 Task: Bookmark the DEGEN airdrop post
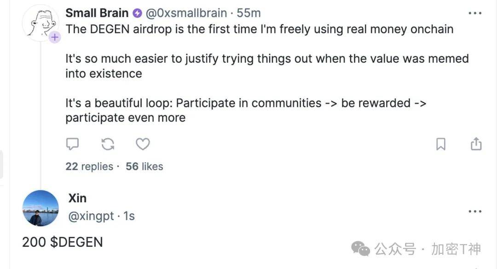click(441, 144)
